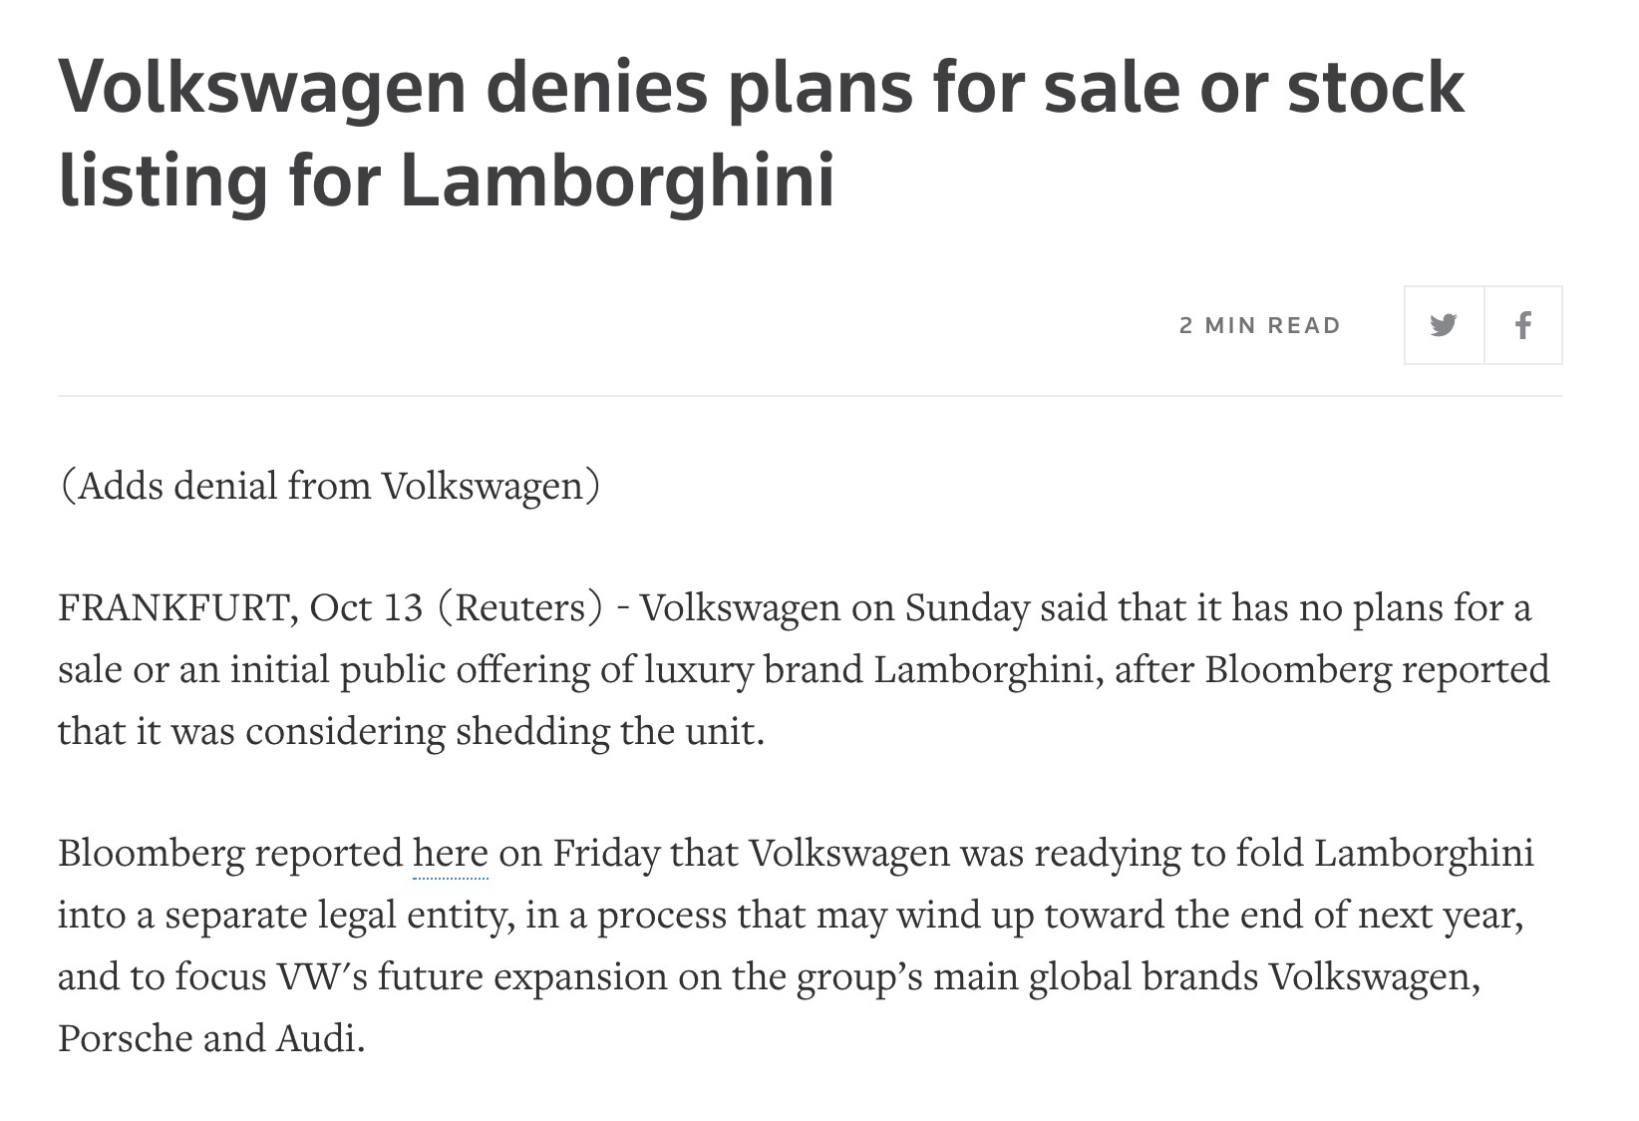Image resolution: width=1639 pixels, height=1121 pixels.
Task: Share the article via Facebook icon
Action: 1522,325
